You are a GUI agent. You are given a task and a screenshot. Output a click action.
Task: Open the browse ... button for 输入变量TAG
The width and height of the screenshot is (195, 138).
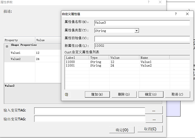click(x=154, y=111)
